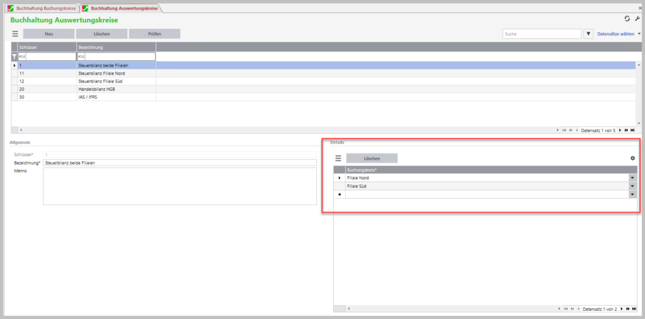This screenshot has height=319, width=645.
Task: Open dropdown in the empty new Buchungskreis row
Action: point(632,194)
